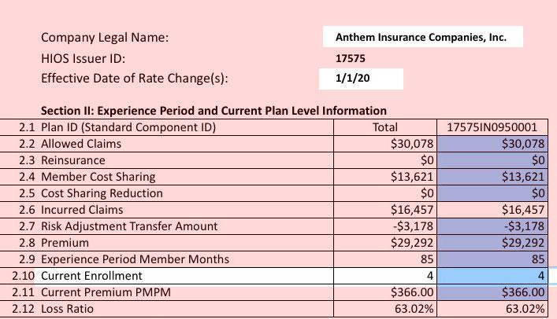This screenshot has width=557, height=319.
Task: Click the Section II header text
Action: tap(214, 111)
